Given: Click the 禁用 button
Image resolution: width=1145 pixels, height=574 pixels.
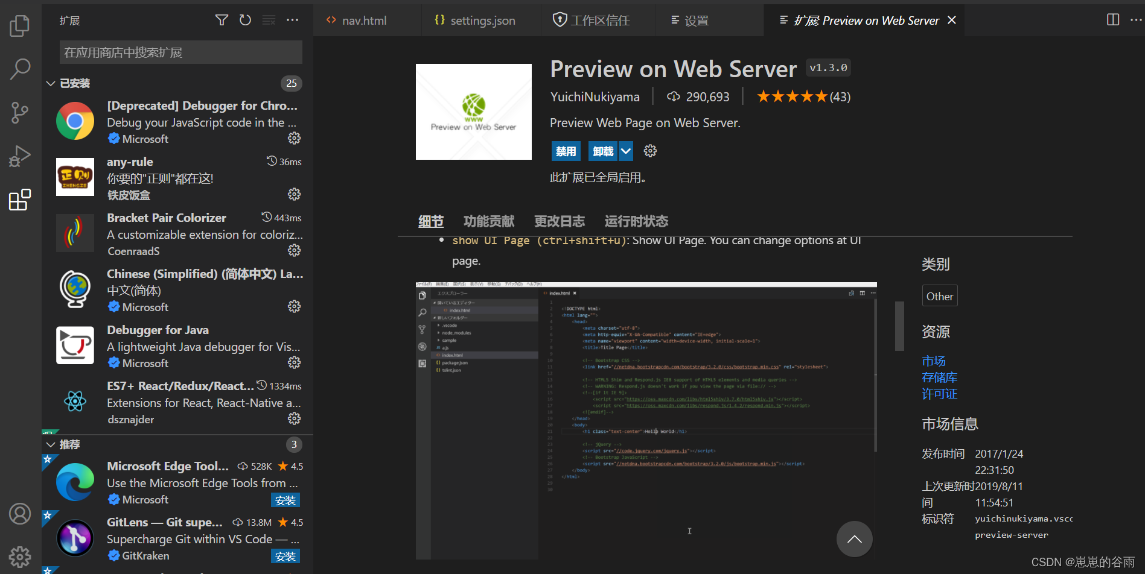Looking at the screenshot, I should click(x=566, y=151).
